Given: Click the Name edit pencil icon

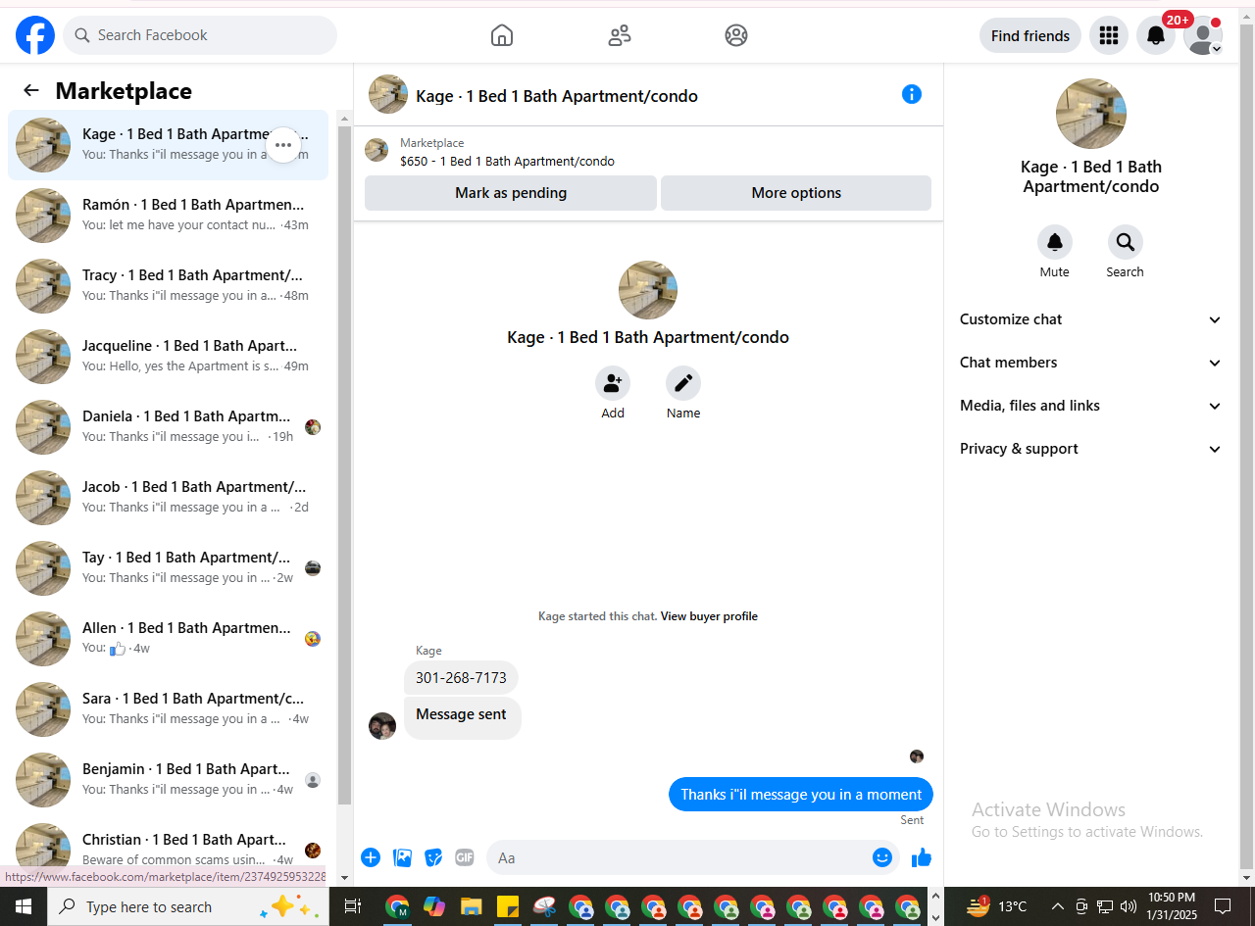Looking at the screenshot, I should [x=683, y=383].
